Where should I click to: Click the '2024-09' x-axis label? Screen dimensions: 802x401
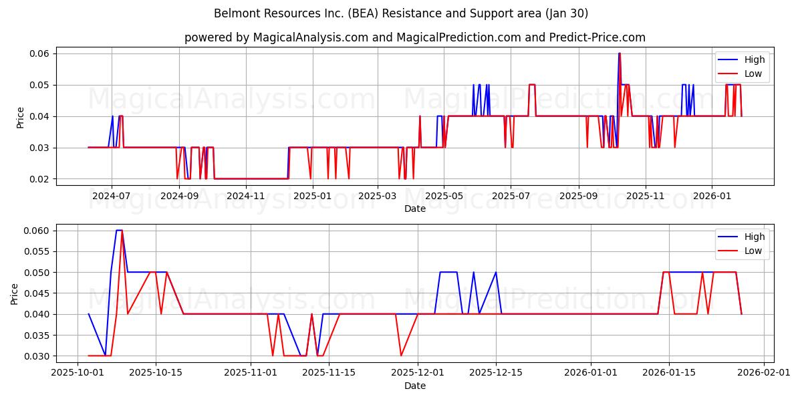point(179,196)
